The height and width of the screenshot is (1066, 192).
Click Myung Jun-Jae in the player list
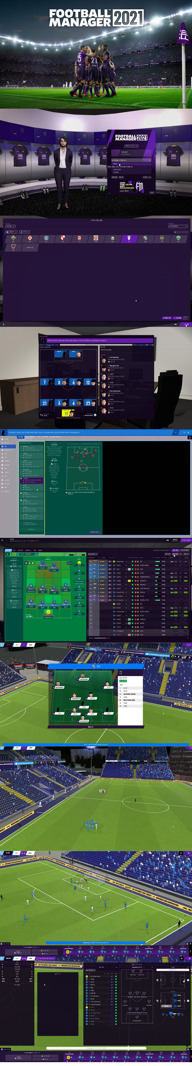coord(114,366)
